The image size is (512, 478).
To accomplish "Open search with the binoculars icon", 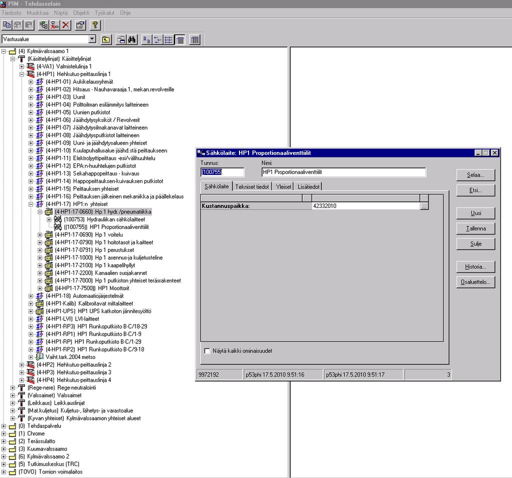I will click(132, 40).
